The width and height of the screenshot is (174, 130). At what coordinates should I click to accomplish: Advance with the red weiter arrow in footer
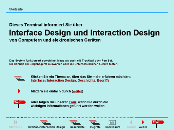coord(143,122)
